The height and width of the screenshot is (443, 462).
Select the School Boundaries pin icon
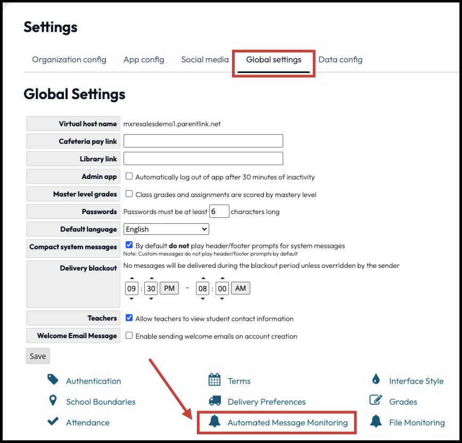(x=53, y=401)
